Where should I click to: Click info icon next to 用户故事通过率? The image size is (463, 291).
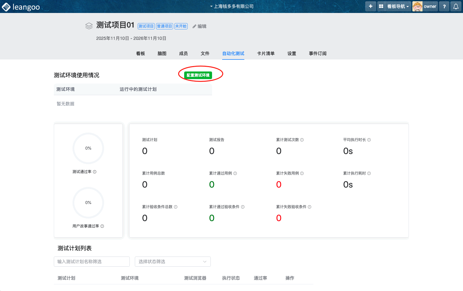(x=102, y=226)
